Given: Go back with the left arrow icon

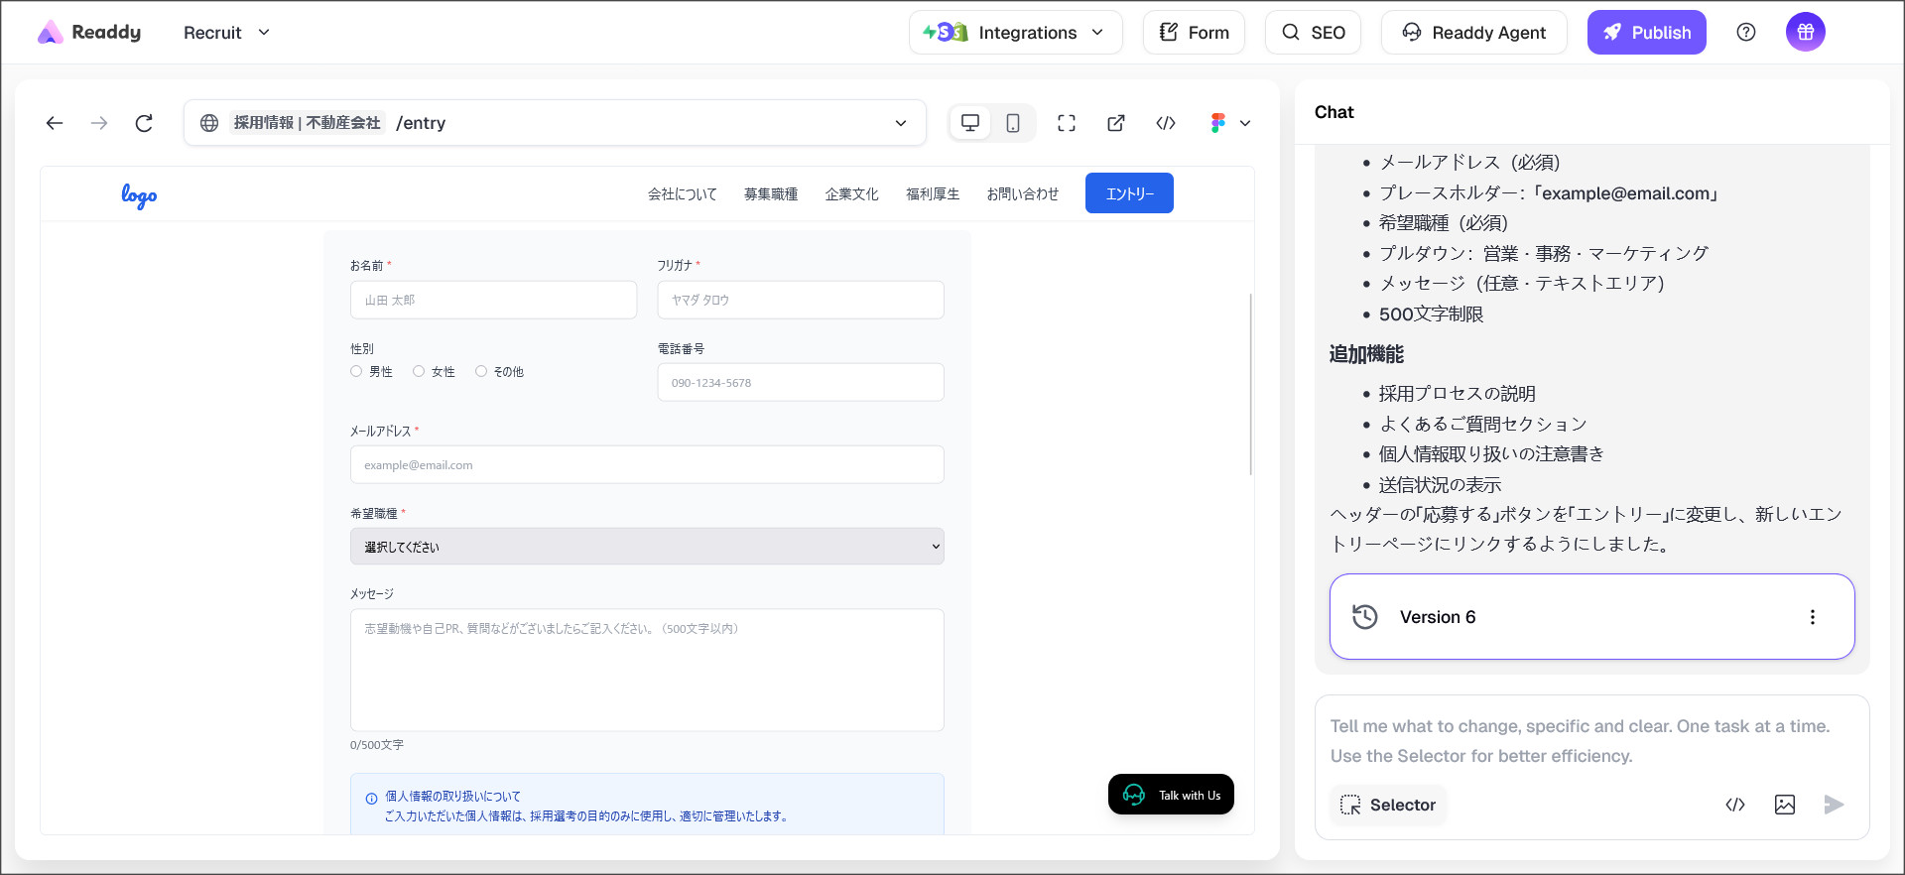Looking at the screenshot, I should coord(55,123).
